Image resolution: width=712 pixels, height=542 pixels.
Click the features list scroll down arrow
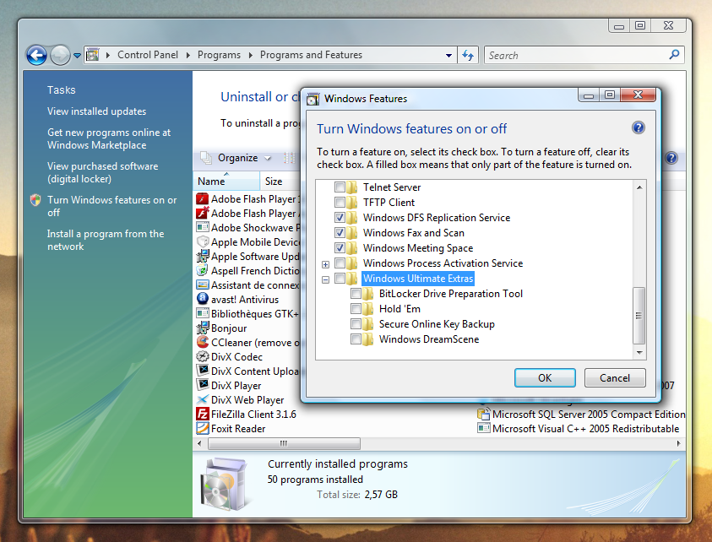point(639,352)
